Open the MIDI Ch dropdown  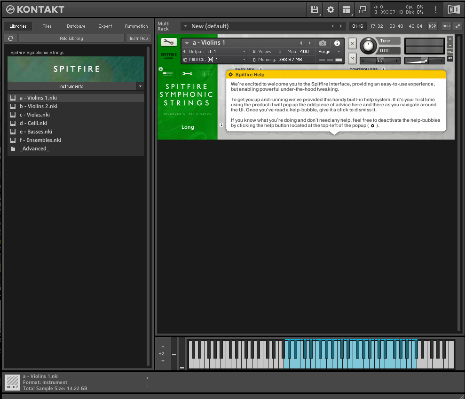tap(244, 60)
